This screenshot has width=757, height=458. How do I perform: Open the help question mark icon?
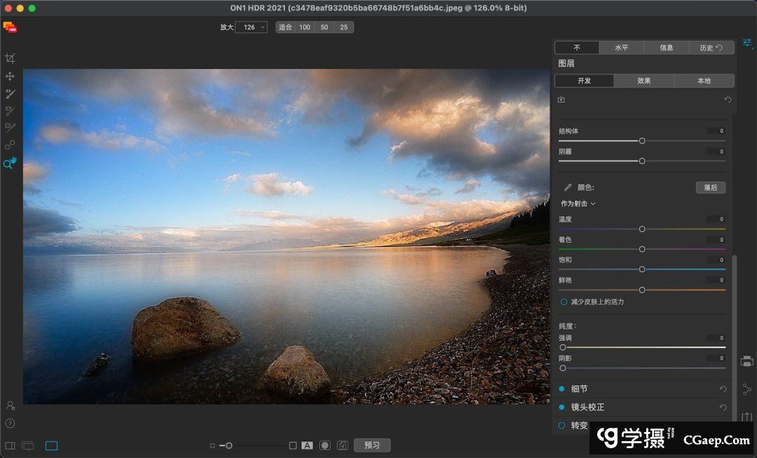point(10,423)
